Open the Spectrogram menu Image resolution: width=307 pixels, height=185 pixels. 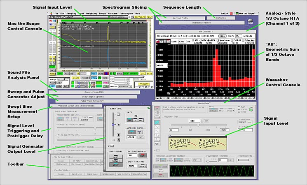(126, 14)
